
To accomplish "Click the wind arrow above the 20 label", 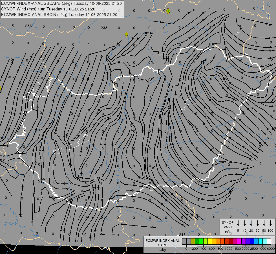I will pos(251,223).
